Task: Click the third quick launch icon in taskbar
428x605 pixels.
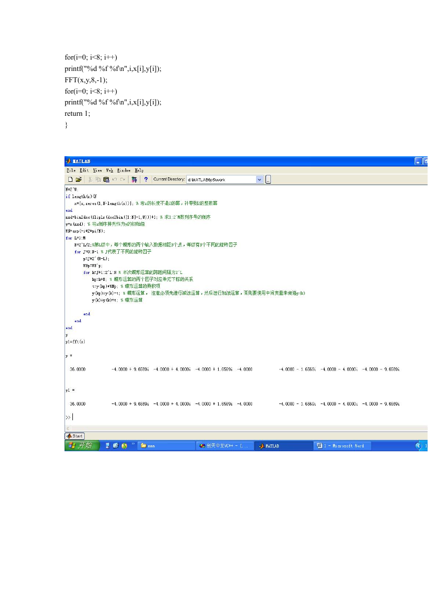Action: tap(124, 446)
